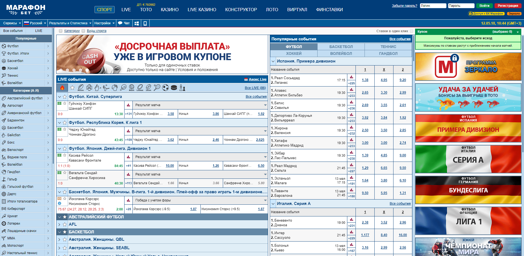Viewport: 524px width, 256px height.
Task: Open the Сервисы dropdown menu
Action: tap(12, 23)
